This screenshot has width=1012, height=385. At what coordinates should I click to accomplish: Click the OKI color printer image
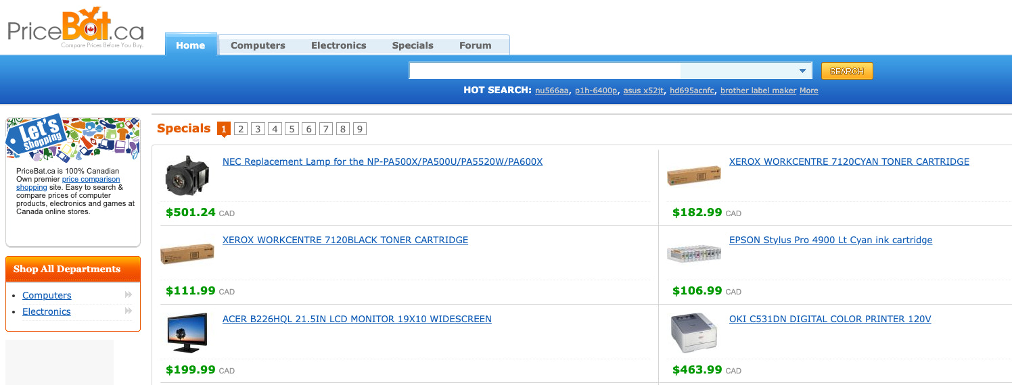pos(694,333)
